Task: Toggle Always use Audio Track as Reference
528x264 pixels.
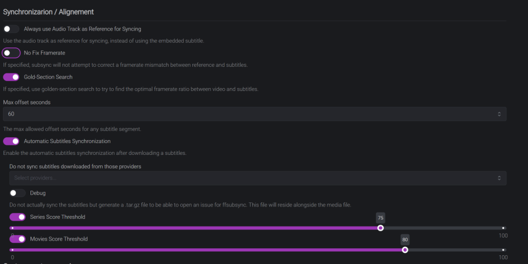Action: (11, 29)
